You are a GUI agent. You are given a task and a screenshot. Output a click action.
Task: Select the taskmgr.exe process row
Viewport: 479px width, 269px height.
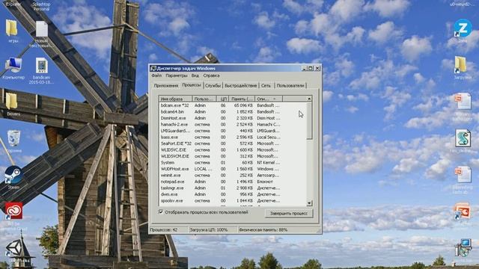233,188
